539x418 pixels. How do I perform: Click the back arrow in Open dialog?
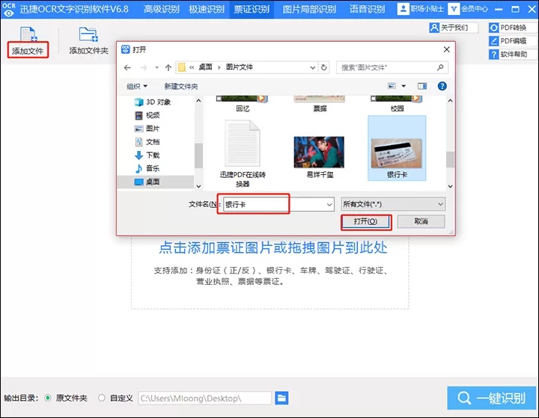pyautogui.click(x=127, y=67)
